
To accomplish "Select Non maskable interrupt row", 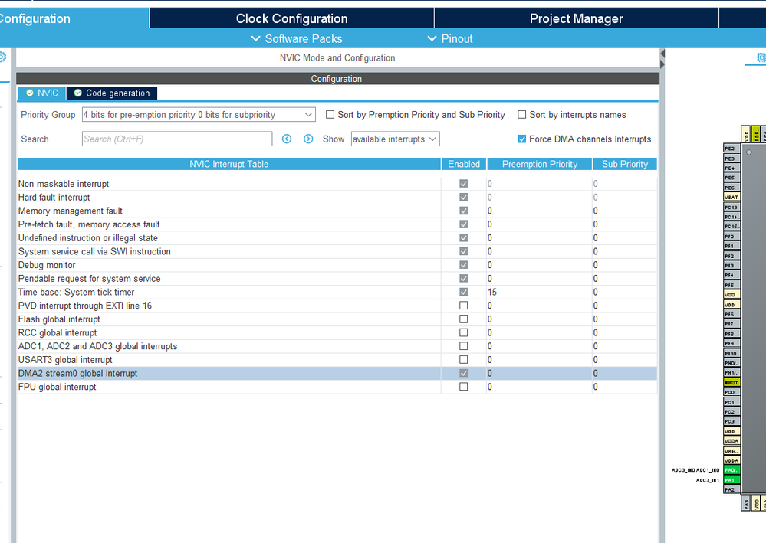I will click(x=337, y=184).
